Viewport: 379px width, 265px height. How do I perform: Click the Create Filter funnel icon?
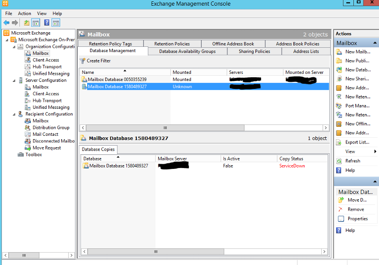(82, 61)
